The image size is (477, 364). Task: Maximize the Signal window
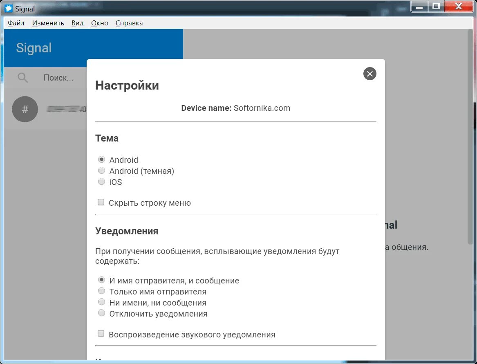[436, 7]
